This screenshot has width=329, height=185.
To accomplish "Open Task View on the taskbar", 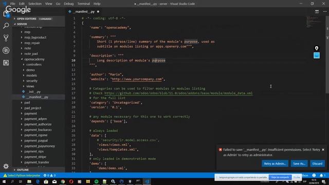I will tap(21, 181).
